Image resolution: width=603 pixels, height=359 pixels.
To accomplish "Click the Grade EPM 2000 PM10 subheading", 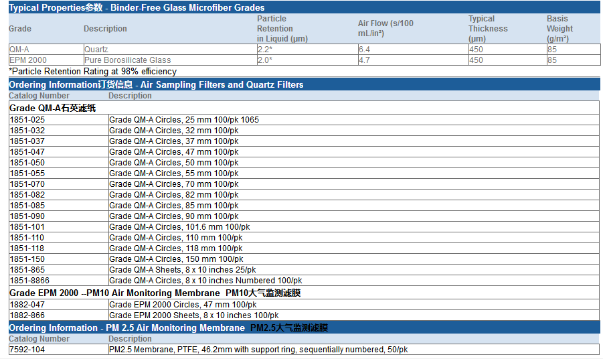I will (155, 293).
